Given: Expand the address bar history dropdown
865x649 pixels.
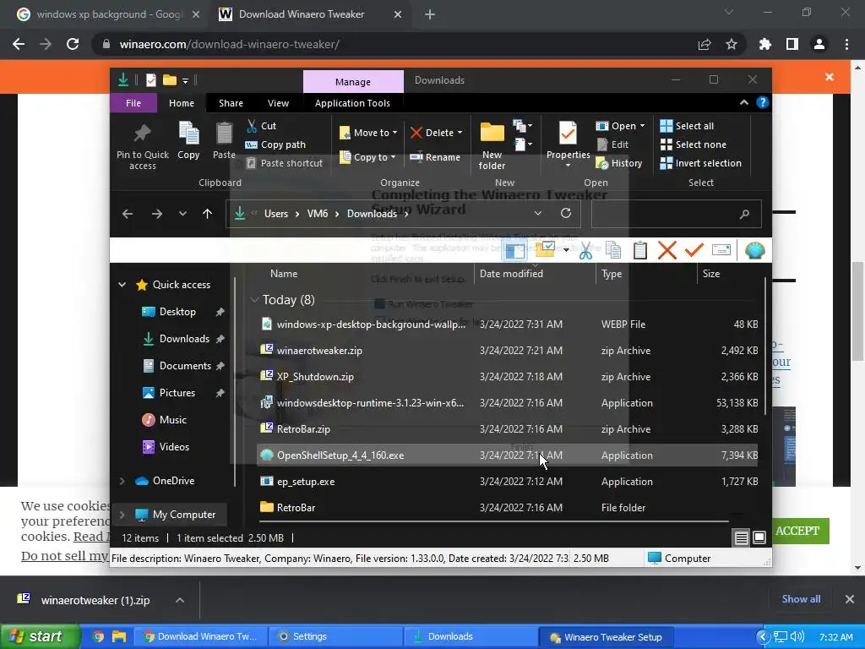Looking at the screenshot, I should pyautogui.click(x=538, y=214).
